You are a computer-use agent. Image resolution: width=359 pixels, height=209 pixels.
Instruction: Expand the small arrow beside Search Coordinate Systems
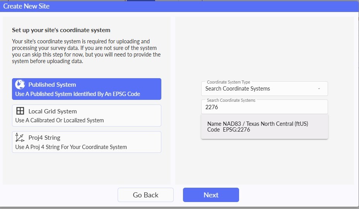pyautogui.click(x=319, y=89)
